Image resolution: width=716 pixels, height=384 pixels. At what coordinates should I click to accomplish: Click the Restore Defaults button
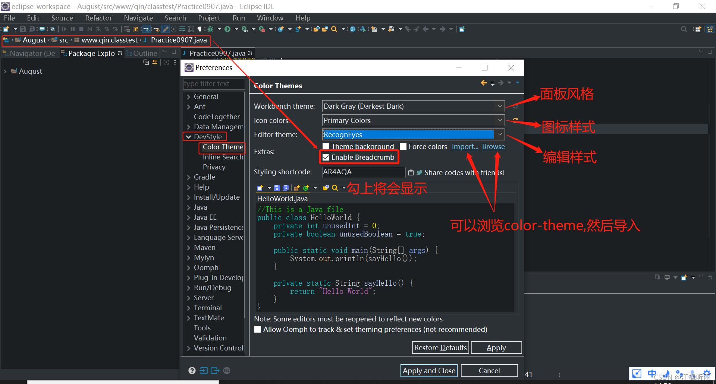click(x=440, y=347)
